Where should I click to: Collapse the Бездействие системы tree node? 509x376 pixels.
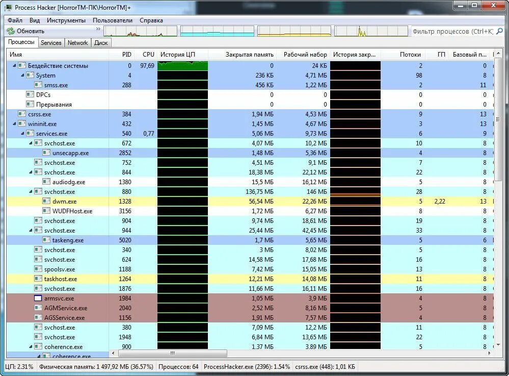(14, 66)
